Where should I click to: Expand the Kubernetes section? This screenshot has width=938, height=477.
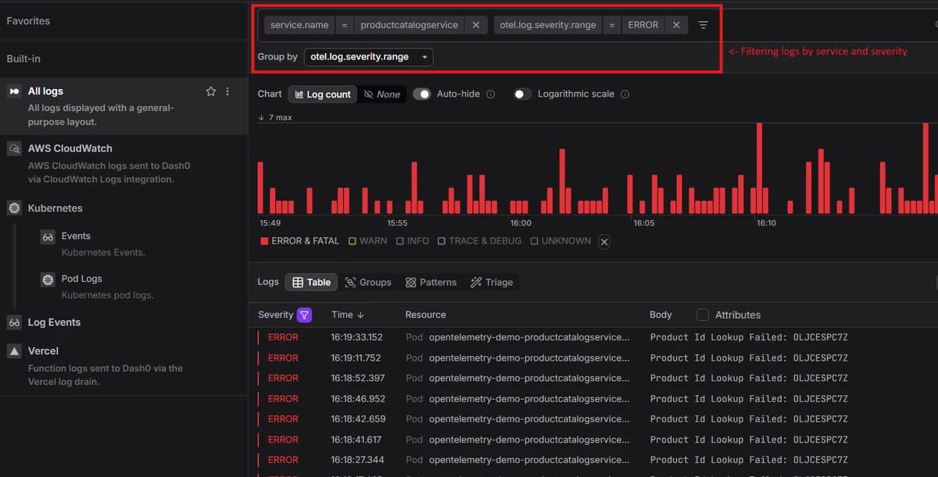pyautogui.click(x=55, y=208)
